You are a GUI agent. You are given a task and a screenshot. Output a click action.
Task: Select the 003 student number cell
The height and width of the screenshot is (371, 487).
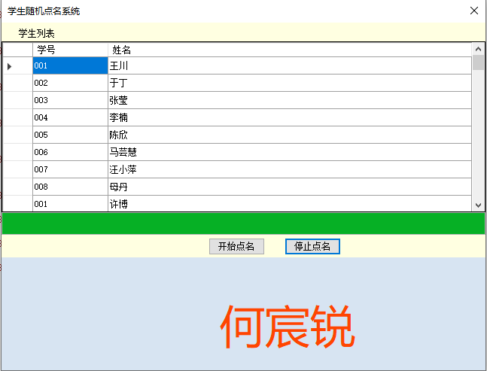click(x=70, y=100)
